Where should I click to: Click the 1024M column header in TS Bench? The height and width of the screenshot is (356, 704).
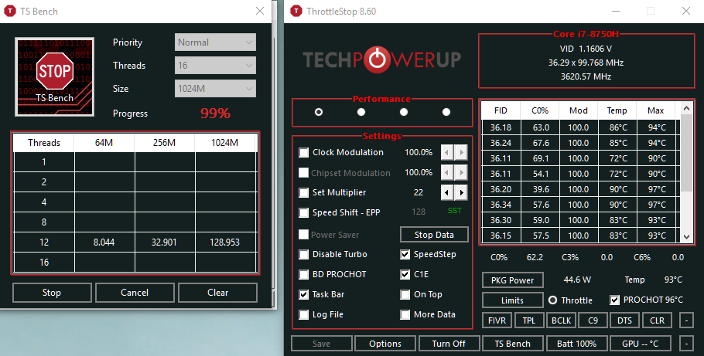click(225, 143)
